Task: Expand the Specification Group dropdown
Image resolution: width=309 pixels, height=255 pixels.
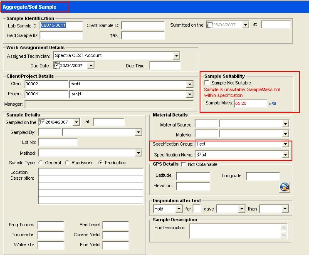Action: 285,144
